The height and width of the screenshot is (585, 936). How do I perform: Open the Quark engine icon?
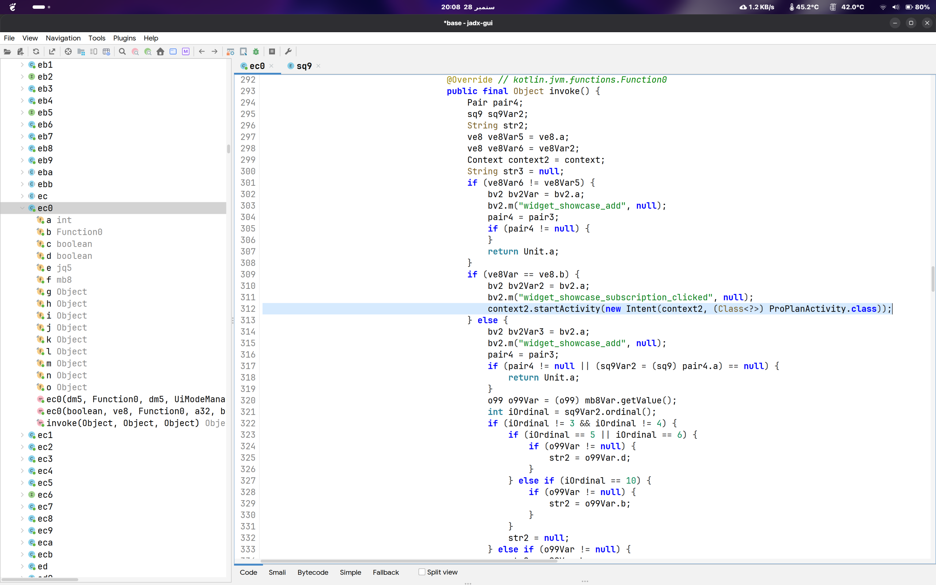243,52
